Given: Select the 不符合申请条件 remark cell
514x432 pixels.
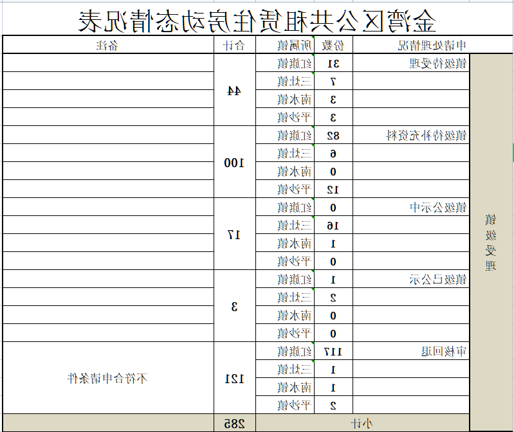Looking at the screenshot, I should (108, 378).
